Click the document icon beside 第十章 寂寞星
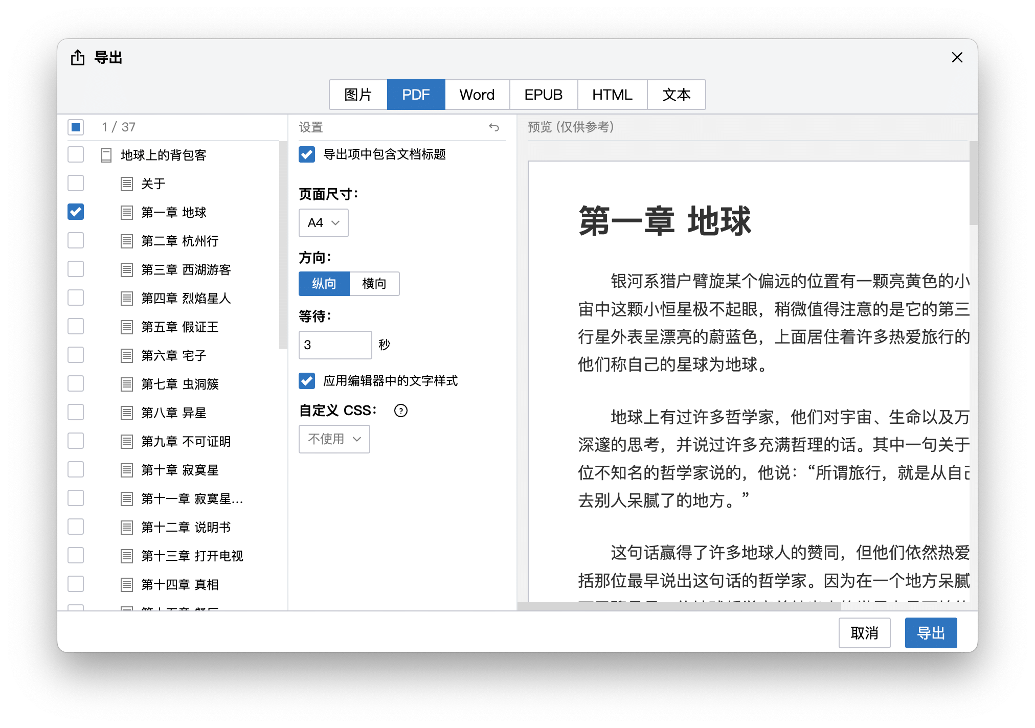The height and width of the screenshot is (728, 1035). pyautogui.click(x=127, y=470)
